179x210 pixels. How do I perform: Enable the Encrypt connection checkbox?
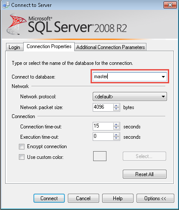(21, 146)
